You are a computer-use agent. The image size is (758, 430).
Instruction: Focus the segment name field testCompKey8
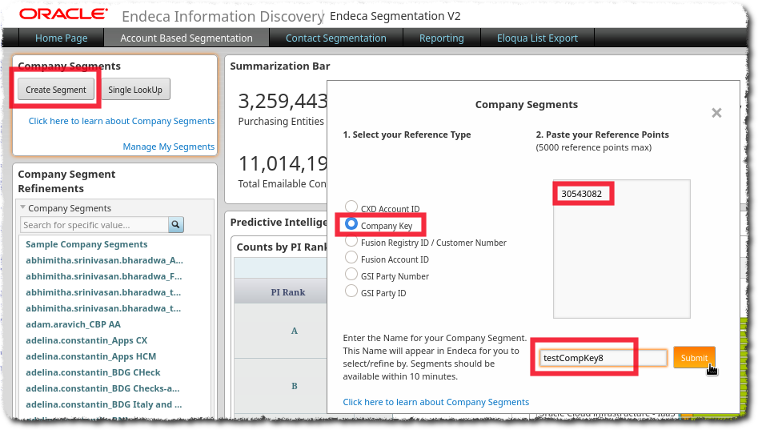(x=603, y=358)
